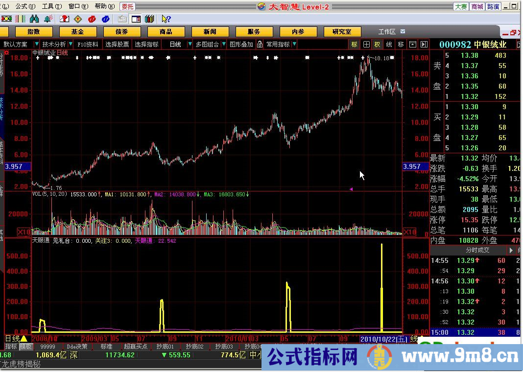The image size is (523, 372).
Task: Click the traffic light icon in toolbar
Action: click(6, 19)
